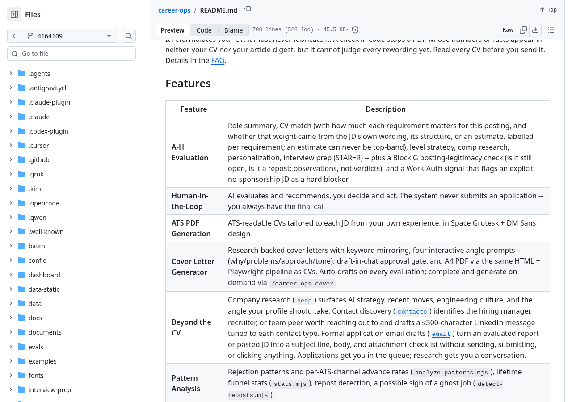Screen dimensions: 572x402
Task: Expand the interview-prep folder chevron
Action: click(11, 389)
